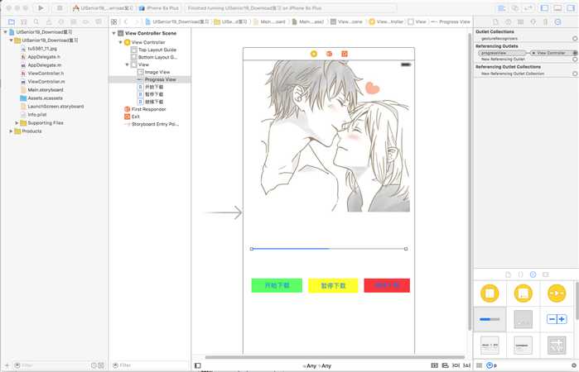Pick Progress View object from library
Screen dimensions: 579x372
pos(490,319)
